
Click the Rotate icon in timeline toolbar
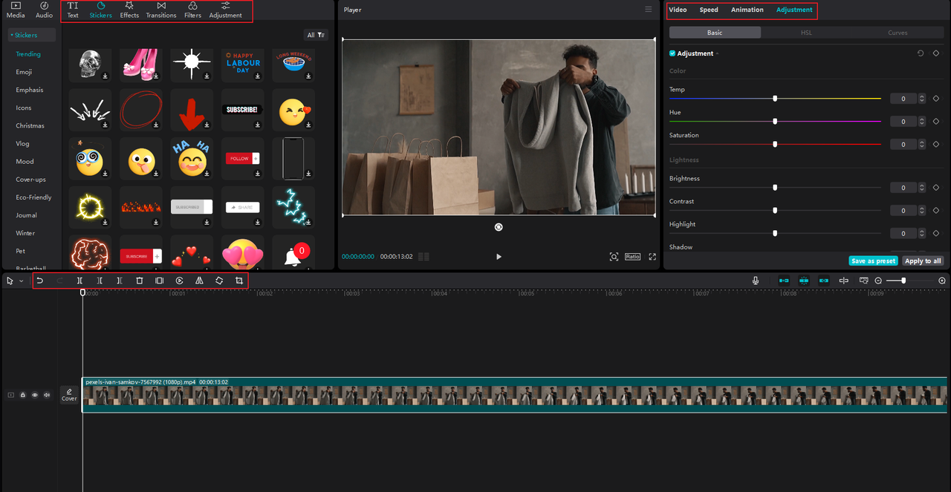(x=219, y=281)
